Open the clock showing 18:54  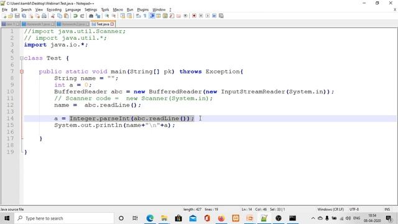pos(373,218)
